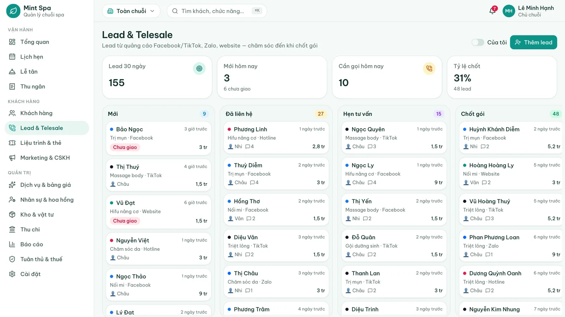Click the Dịch vụ & bảng giá sparkle icon
This screenshot has width=565, height=317.
12,185
